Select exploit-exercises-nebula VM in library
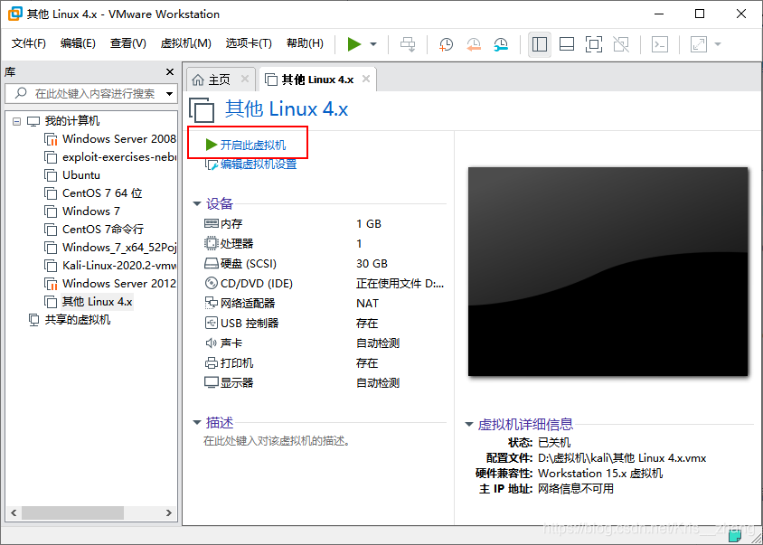 (110, 157)
